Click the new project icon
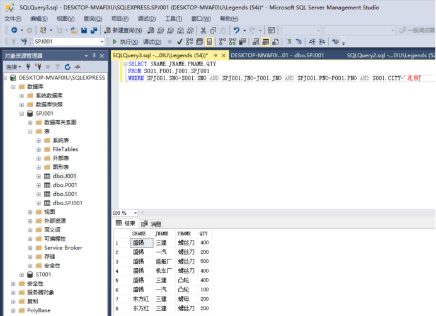 pyautogui.click(x=43, y=30)
